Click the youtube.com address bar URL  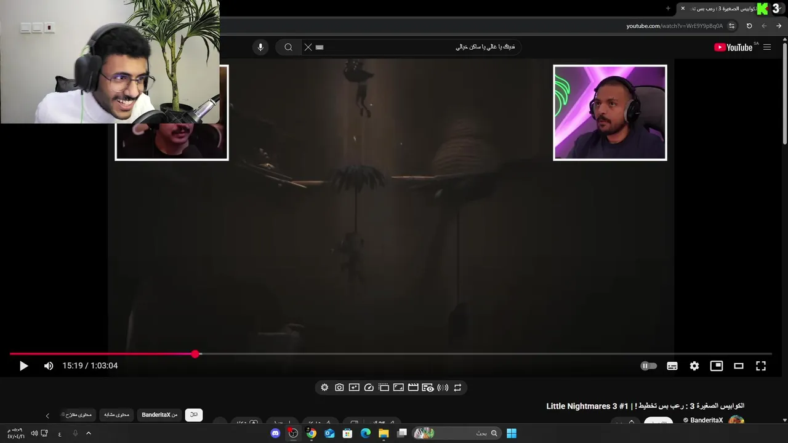[675, 26]
